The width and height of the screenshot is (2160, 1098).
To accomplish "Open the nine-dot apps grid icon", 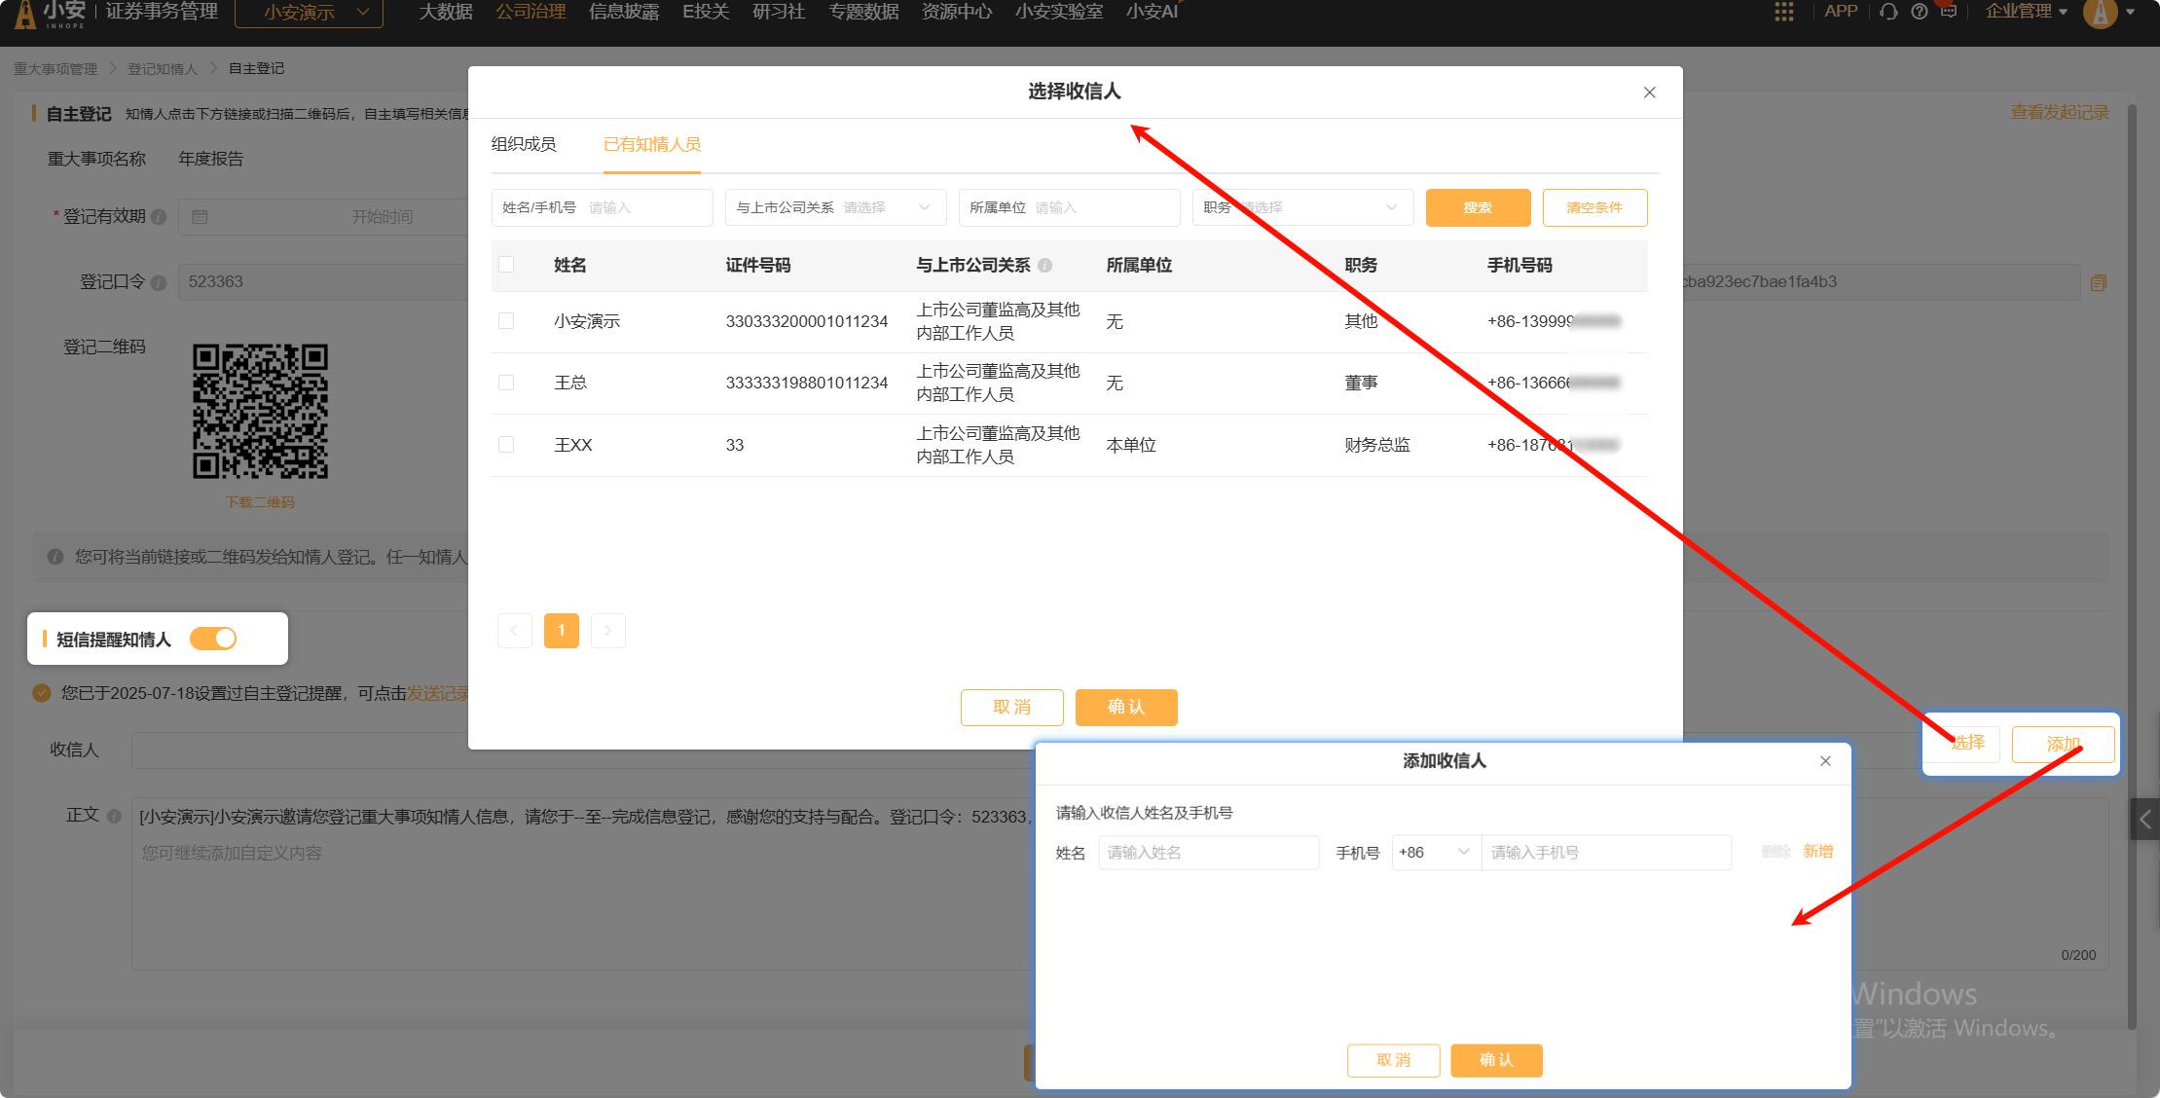I will coord(1783,12).
